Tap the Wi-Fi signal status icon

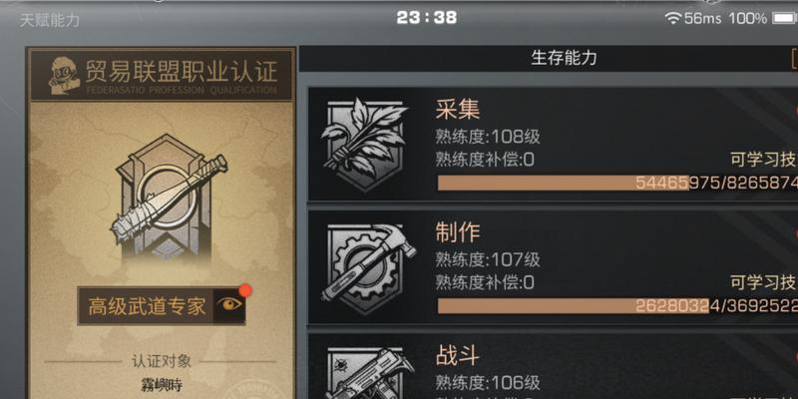click(672, 19)
